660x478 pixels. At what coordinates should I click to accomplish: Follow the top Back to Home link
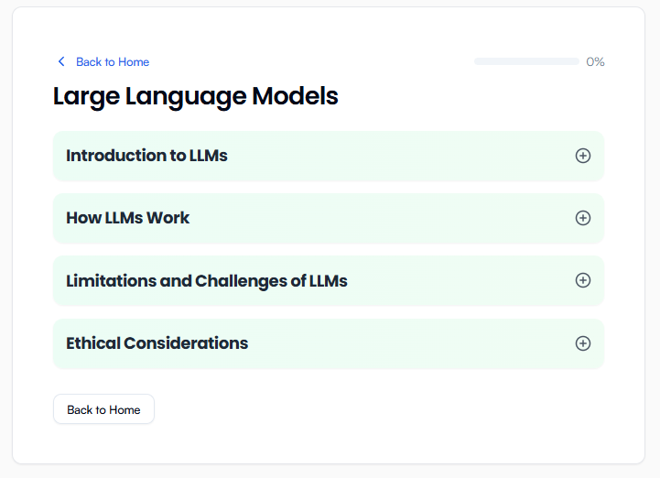(x=112, y=62)
